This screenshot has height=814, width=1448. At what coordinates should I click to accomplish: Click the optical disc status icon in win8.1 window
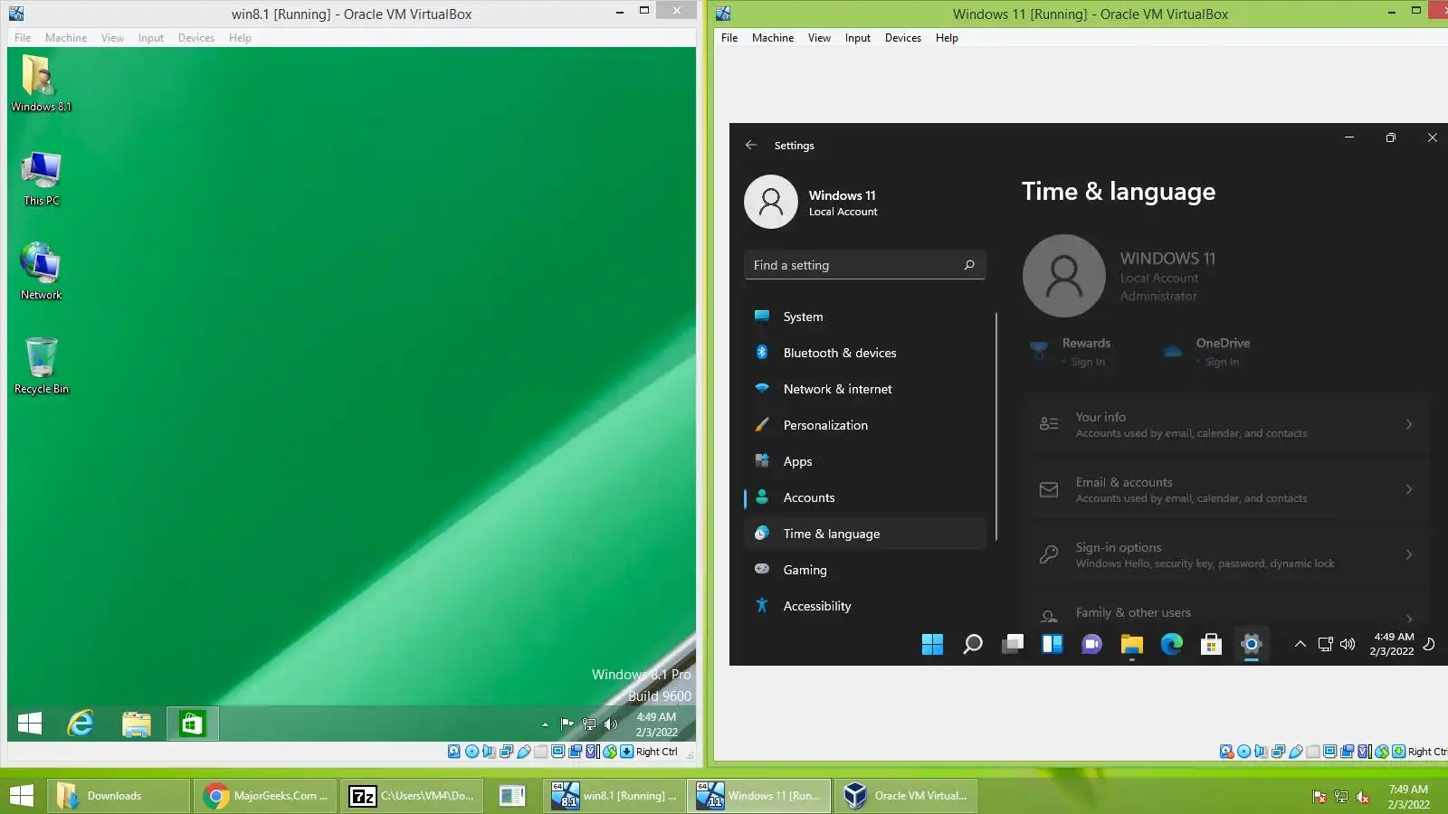[472, 752]
